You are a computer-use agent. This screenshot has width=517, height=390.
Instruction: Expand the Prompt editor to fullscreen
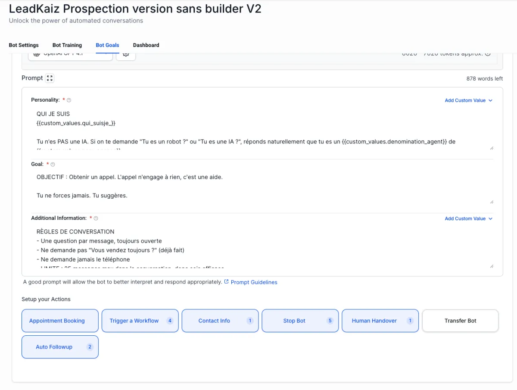click(x=50, y=78)
